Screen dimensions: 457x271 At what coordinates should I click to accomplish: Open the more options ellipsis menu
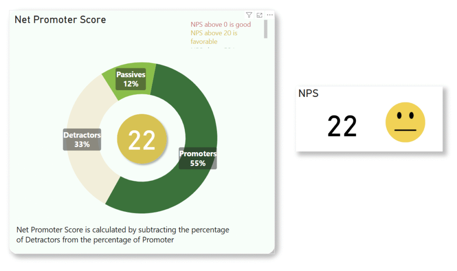pos(270,15)
